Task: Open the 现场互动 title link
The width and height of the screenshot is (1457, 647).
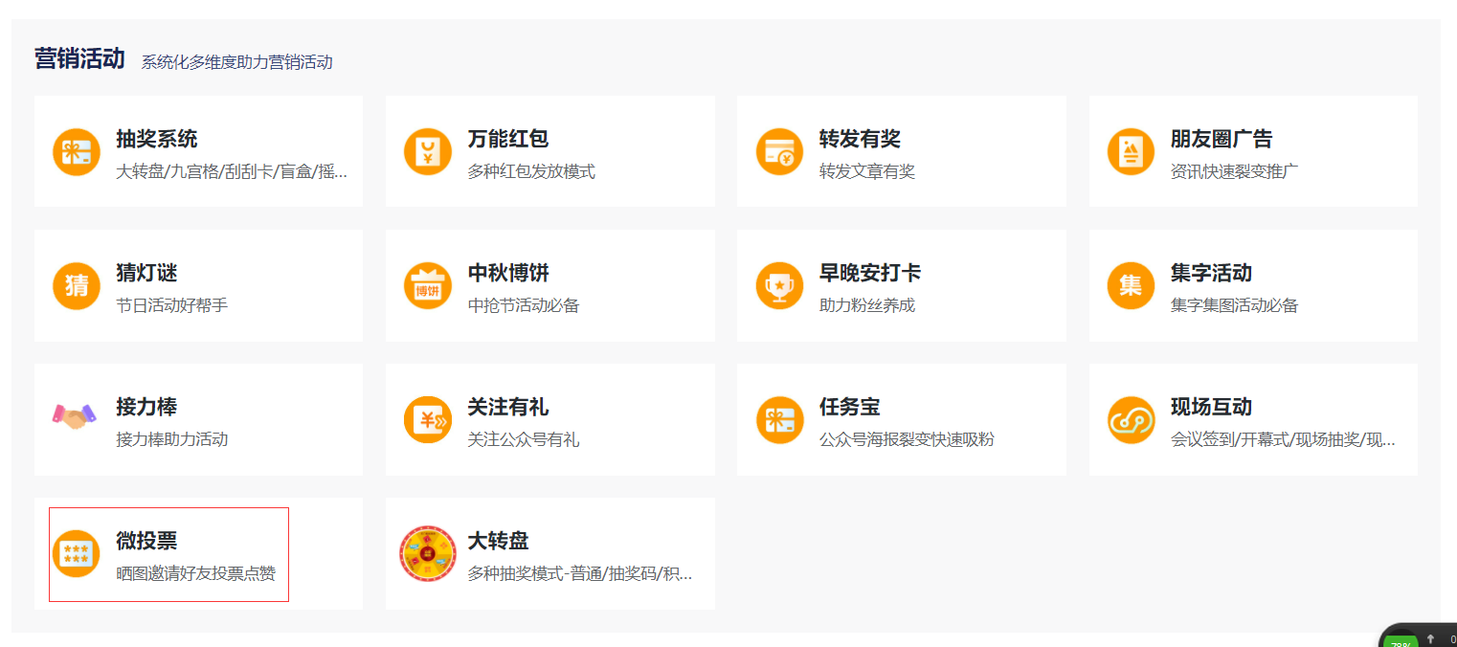Action: click(x=1211, y=407)
